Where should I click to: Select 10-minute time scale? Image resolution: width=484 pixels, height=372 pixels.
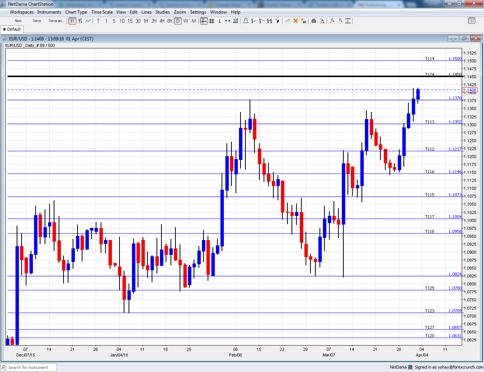coord(122,21)
